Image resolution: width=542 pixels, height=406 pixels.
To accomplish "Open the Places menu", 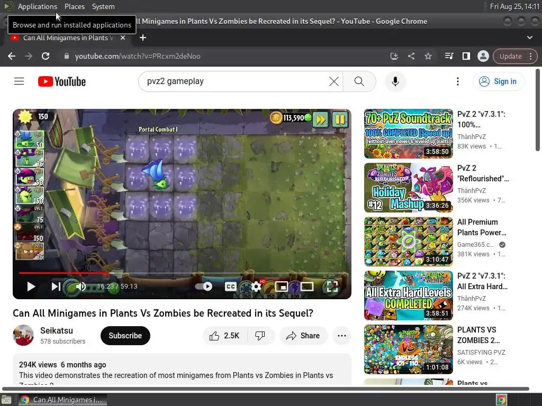I will [74, 6].
